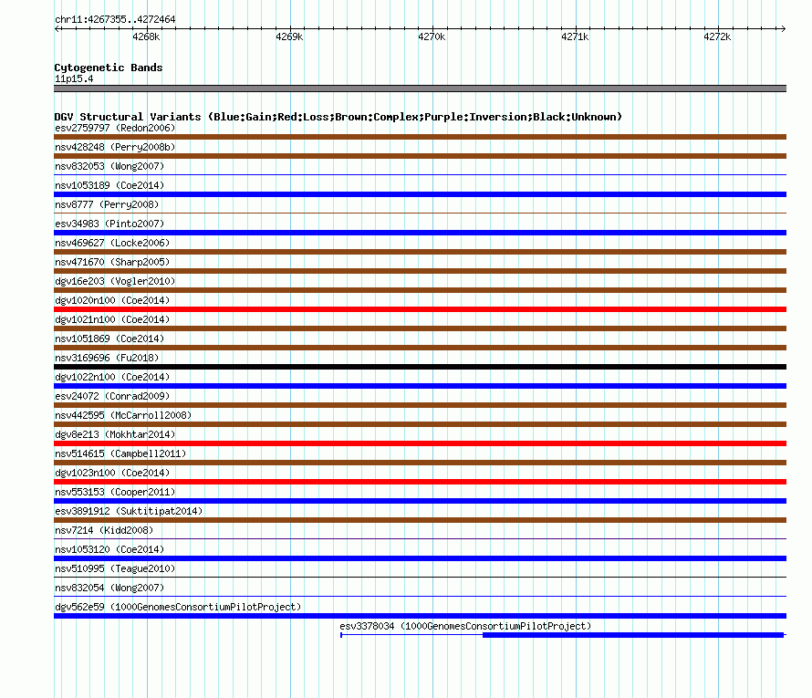Select the dgv1022n100 (Coe2014) label
812x698 pixels.
112,377
